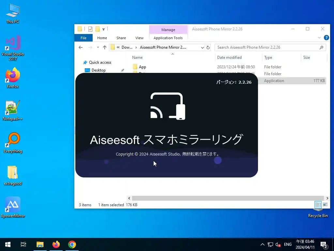Open Visual Studio 2017 desktop shortcut
Screen dimensions: 334x251
(13, 48)
